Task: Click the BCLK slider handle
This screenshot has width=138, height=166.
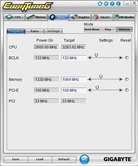Action: (x=96, y=55)
